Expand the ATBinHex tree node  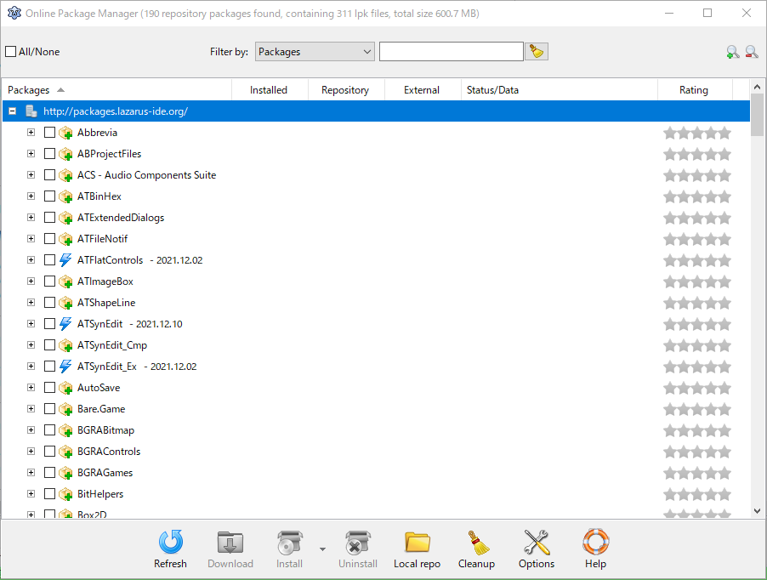(31, 196)
